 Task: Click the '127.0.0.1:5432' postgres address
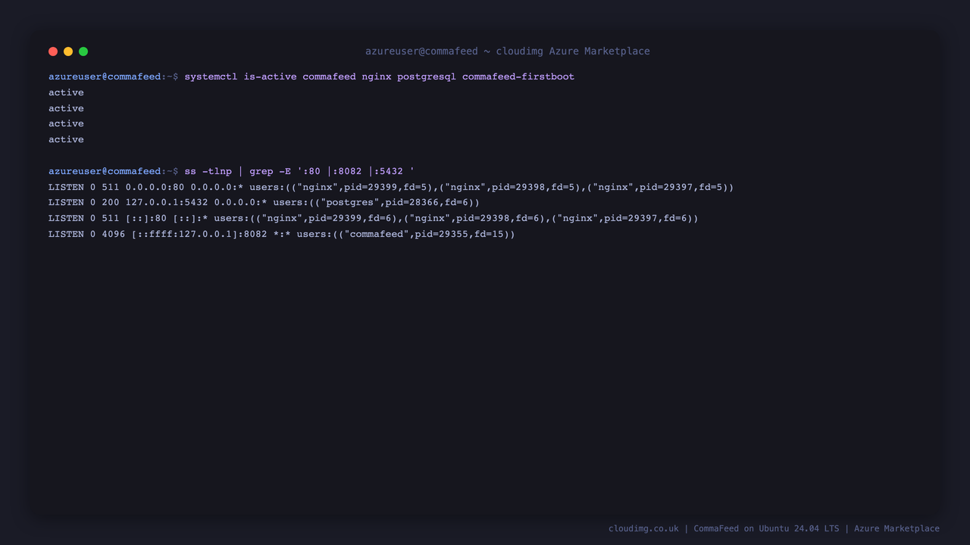tap(167, 202)
